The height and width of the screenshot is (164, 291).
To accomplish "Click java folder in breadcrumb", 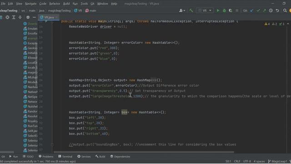I will (x=41, y=10).
